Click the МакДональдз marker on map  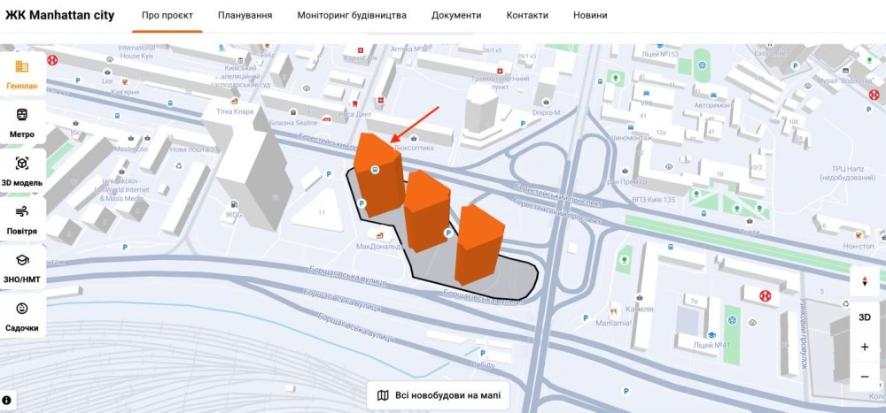tap(382, 235)
